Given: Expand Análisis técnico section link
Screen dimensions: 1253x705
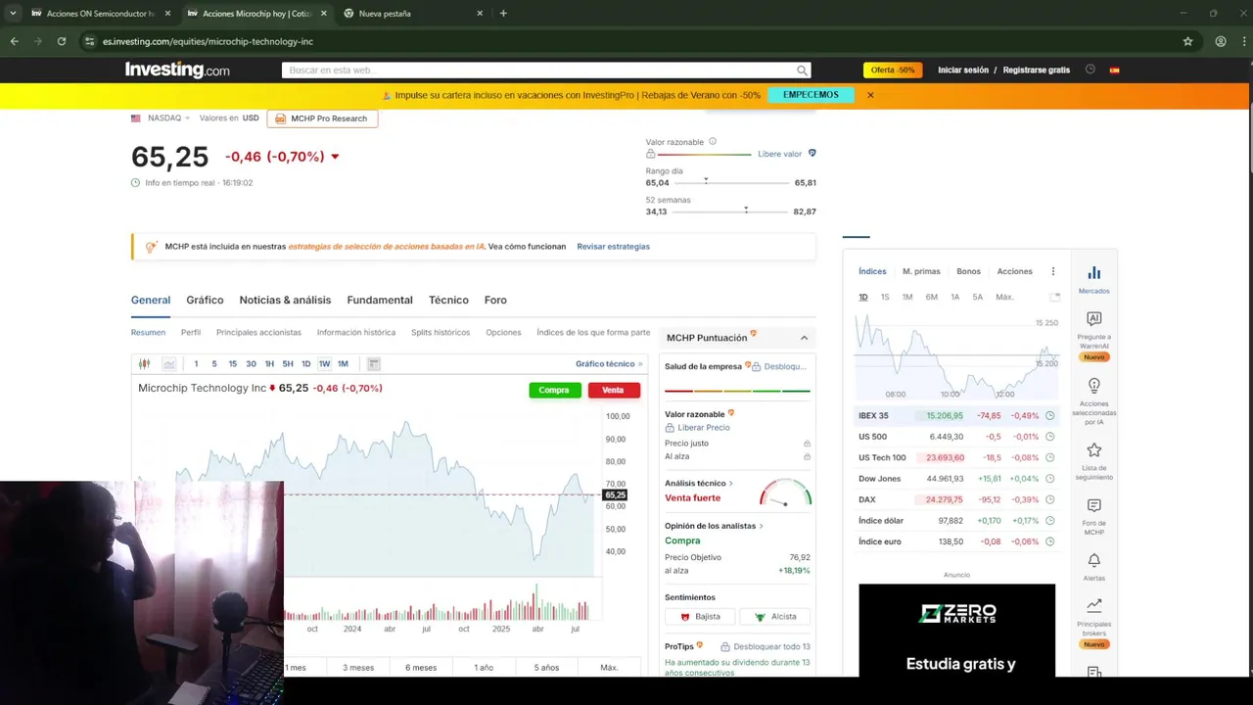Looking at the screenshot, I should point(699,484).
